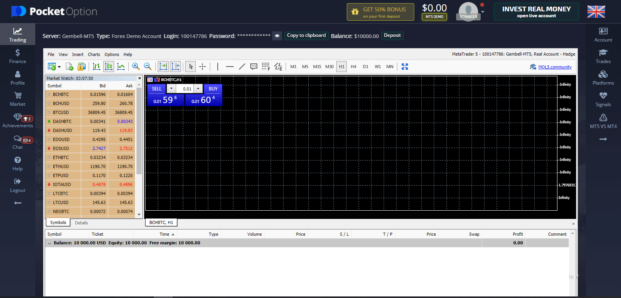Click right sidebar collapse arrow
Viewport: 621px width, 298px height.
(x=603, y=139)
